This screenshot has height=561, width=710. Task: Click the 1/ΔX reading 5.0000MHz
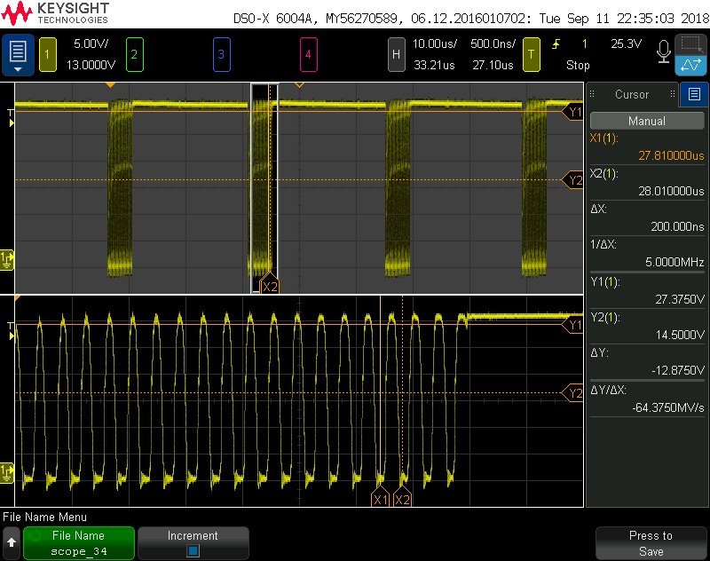click(674, 262)
